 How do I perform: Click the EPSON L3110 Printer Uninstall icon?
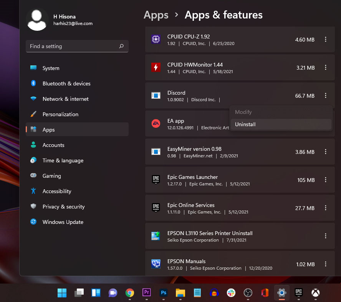[x=156, y=236]
